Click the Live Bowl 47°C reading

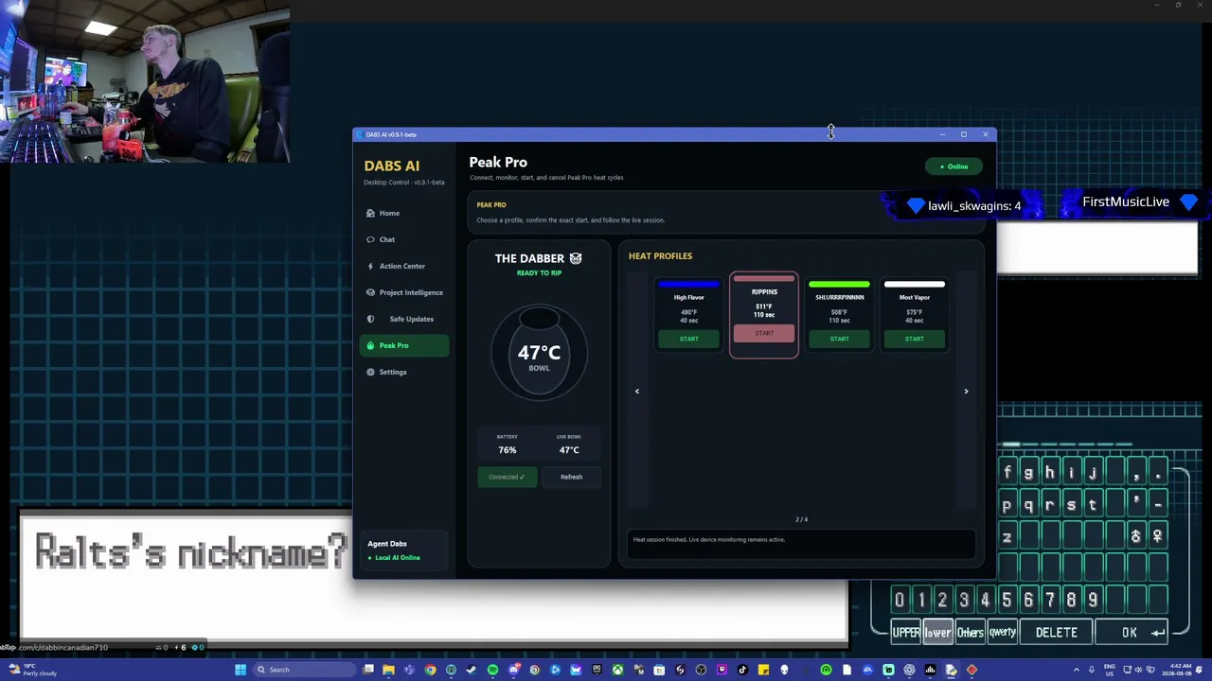[x=569, y=450]
